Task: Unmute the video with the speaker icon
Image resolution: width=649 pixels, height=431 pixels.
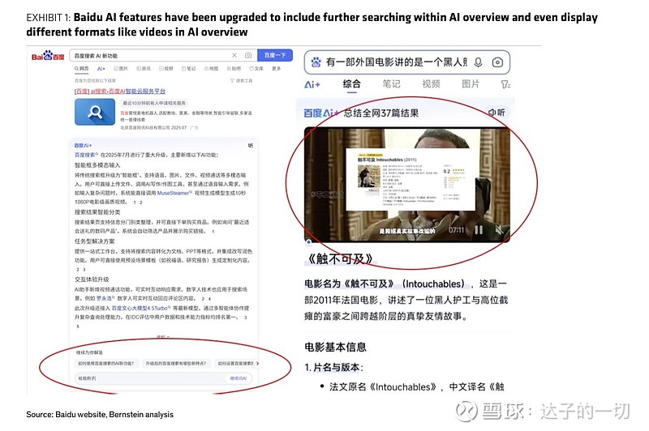Action: (x=499, y=230)
